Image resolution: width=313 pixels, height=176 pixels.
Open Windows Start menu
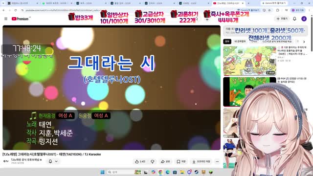(102, 172)
